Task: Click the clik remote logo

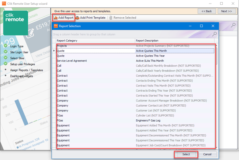Action: coord(15,23)
